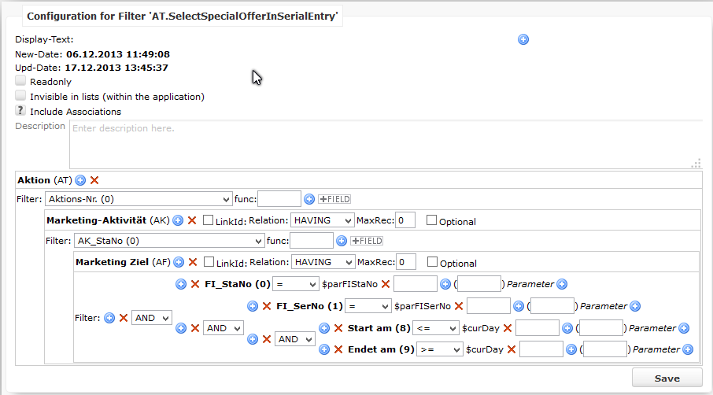The height and width of the screenshot is (395, 713).
Task: Check Optional for Marketing-Aktivität (AK)
Action: [431, 220]
